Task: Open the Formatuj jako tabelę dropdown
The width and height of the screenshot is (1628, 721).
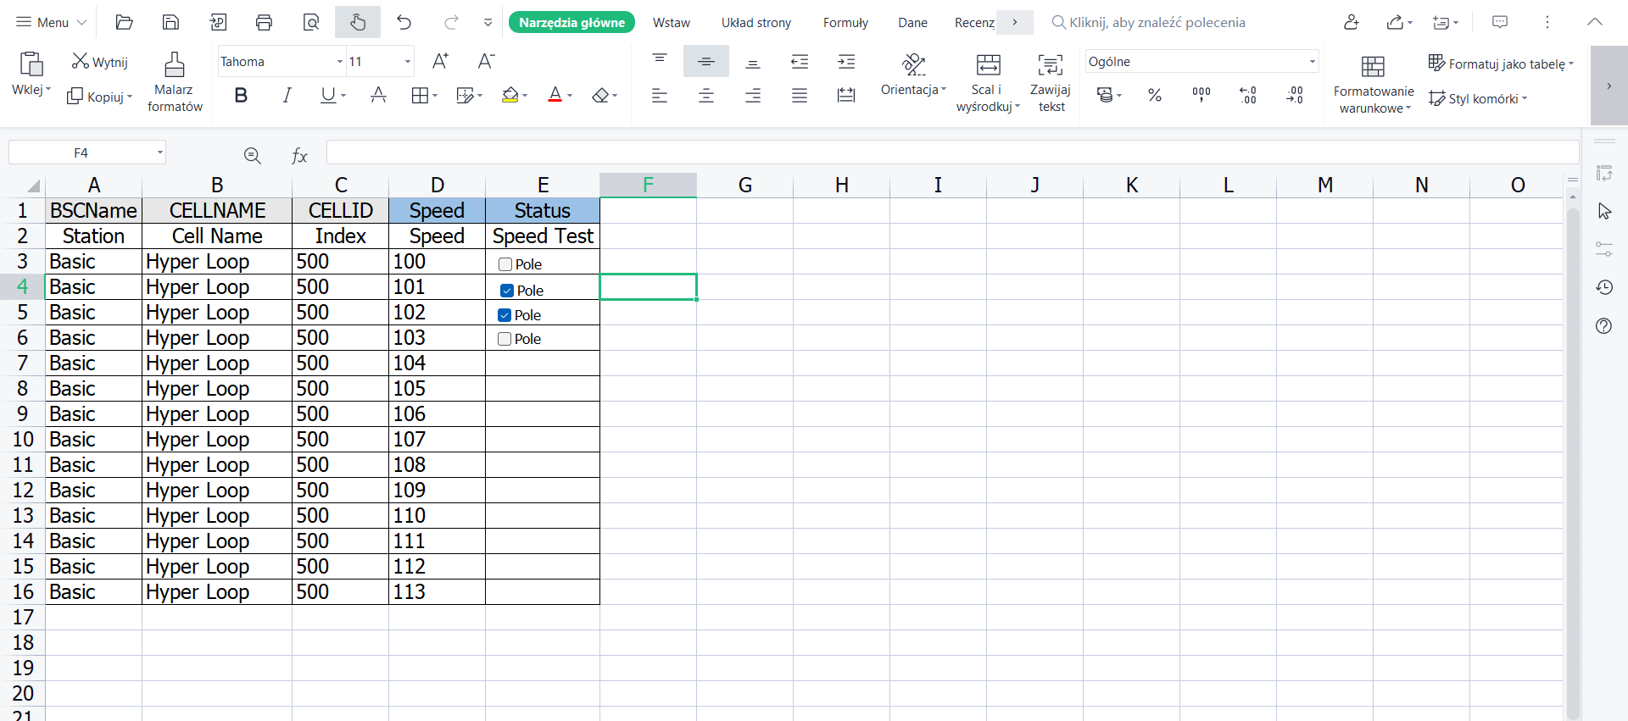Action: pos(1501,64)
